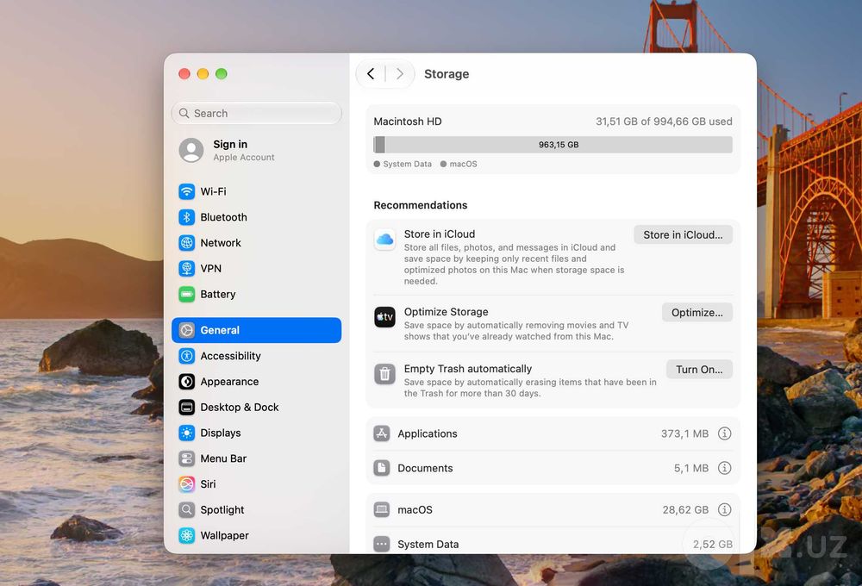Show info for Applications storage

[x=725, y=433]
